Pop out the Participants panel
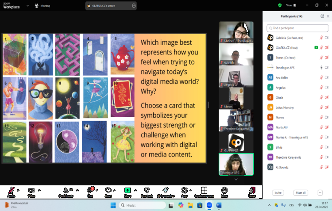Image resolution: width=332 pixels, height=211 pixels. [322, 16]
